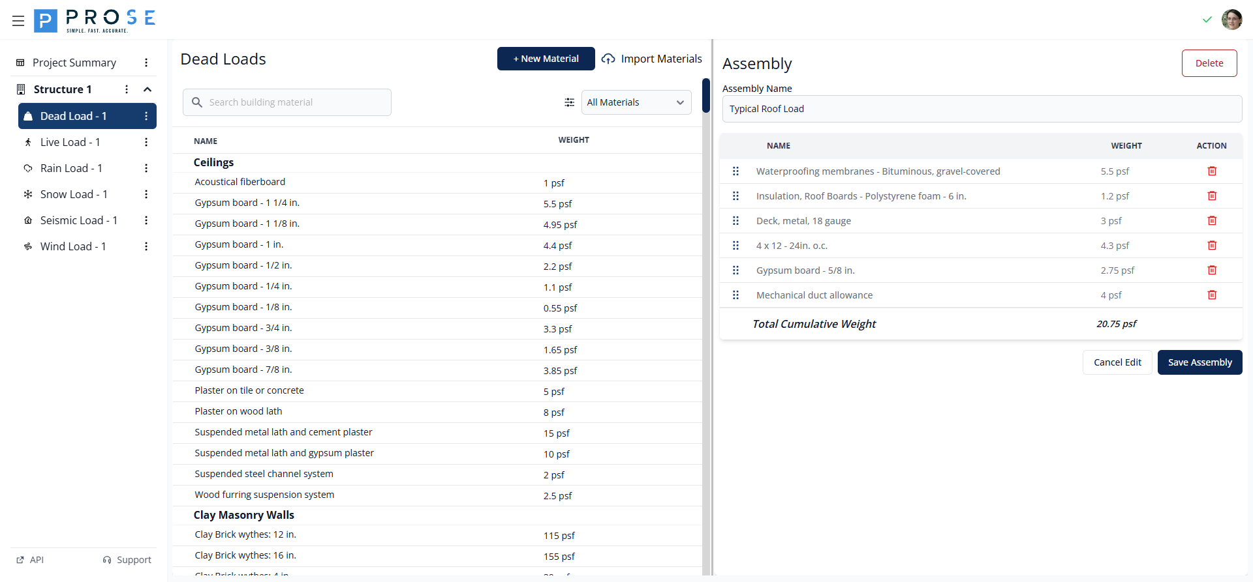
Task: Open the All Materials dropdown
Action: [636, 102]
